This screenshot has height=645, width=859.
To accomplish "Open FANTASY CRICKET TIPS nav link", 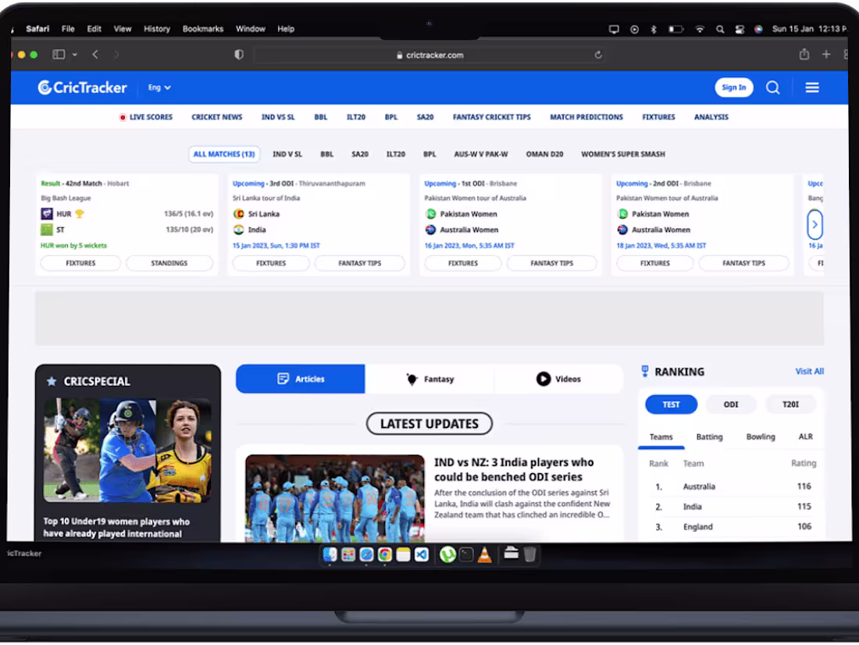I will [x=491, y=117].
